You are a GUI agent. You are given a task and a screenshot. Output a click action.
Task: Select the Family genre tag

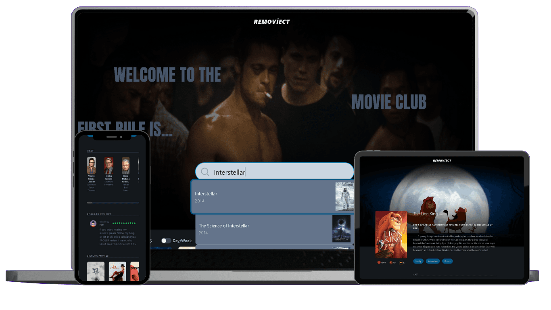[418, 261]
